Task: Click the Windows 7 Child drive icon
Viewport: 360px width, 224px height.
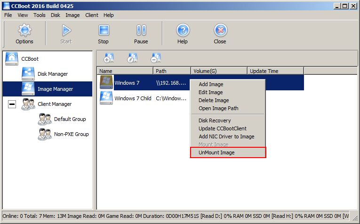Action: pos(106,98)
